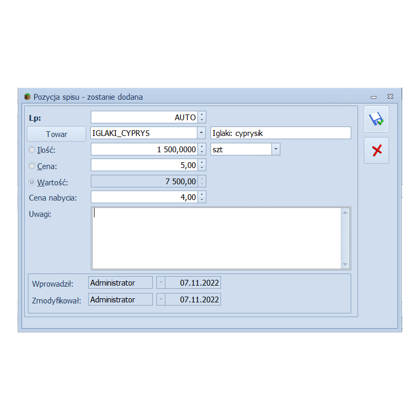Click the Cena nabycia 4,00 field
420x420 pixels.
[144, 197]
